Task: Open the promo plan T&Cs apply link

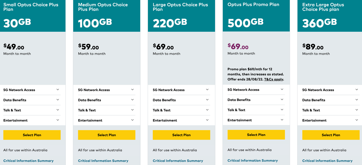Action: click(274, 79)
